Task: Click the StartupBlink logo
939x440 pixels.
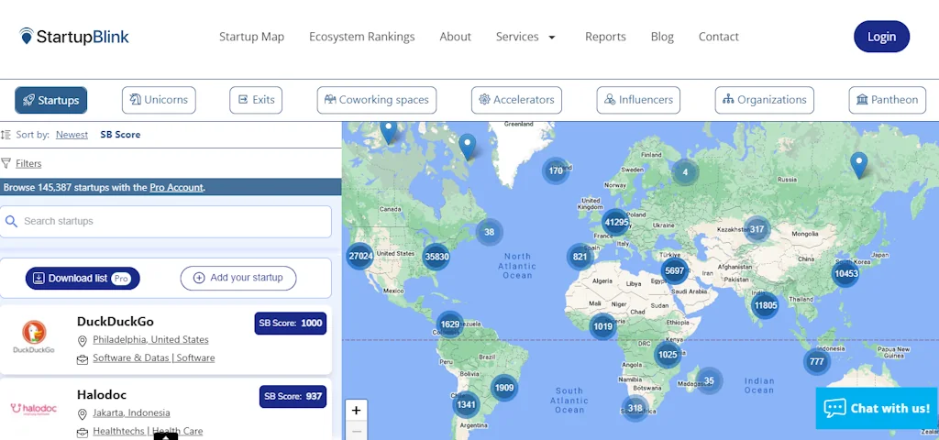Action: click(x=73, y=37)
